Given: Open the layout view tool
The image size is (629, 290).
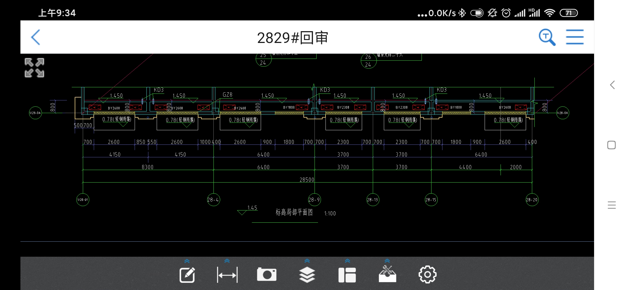Looking at the screenshot, I should [347, 275].
